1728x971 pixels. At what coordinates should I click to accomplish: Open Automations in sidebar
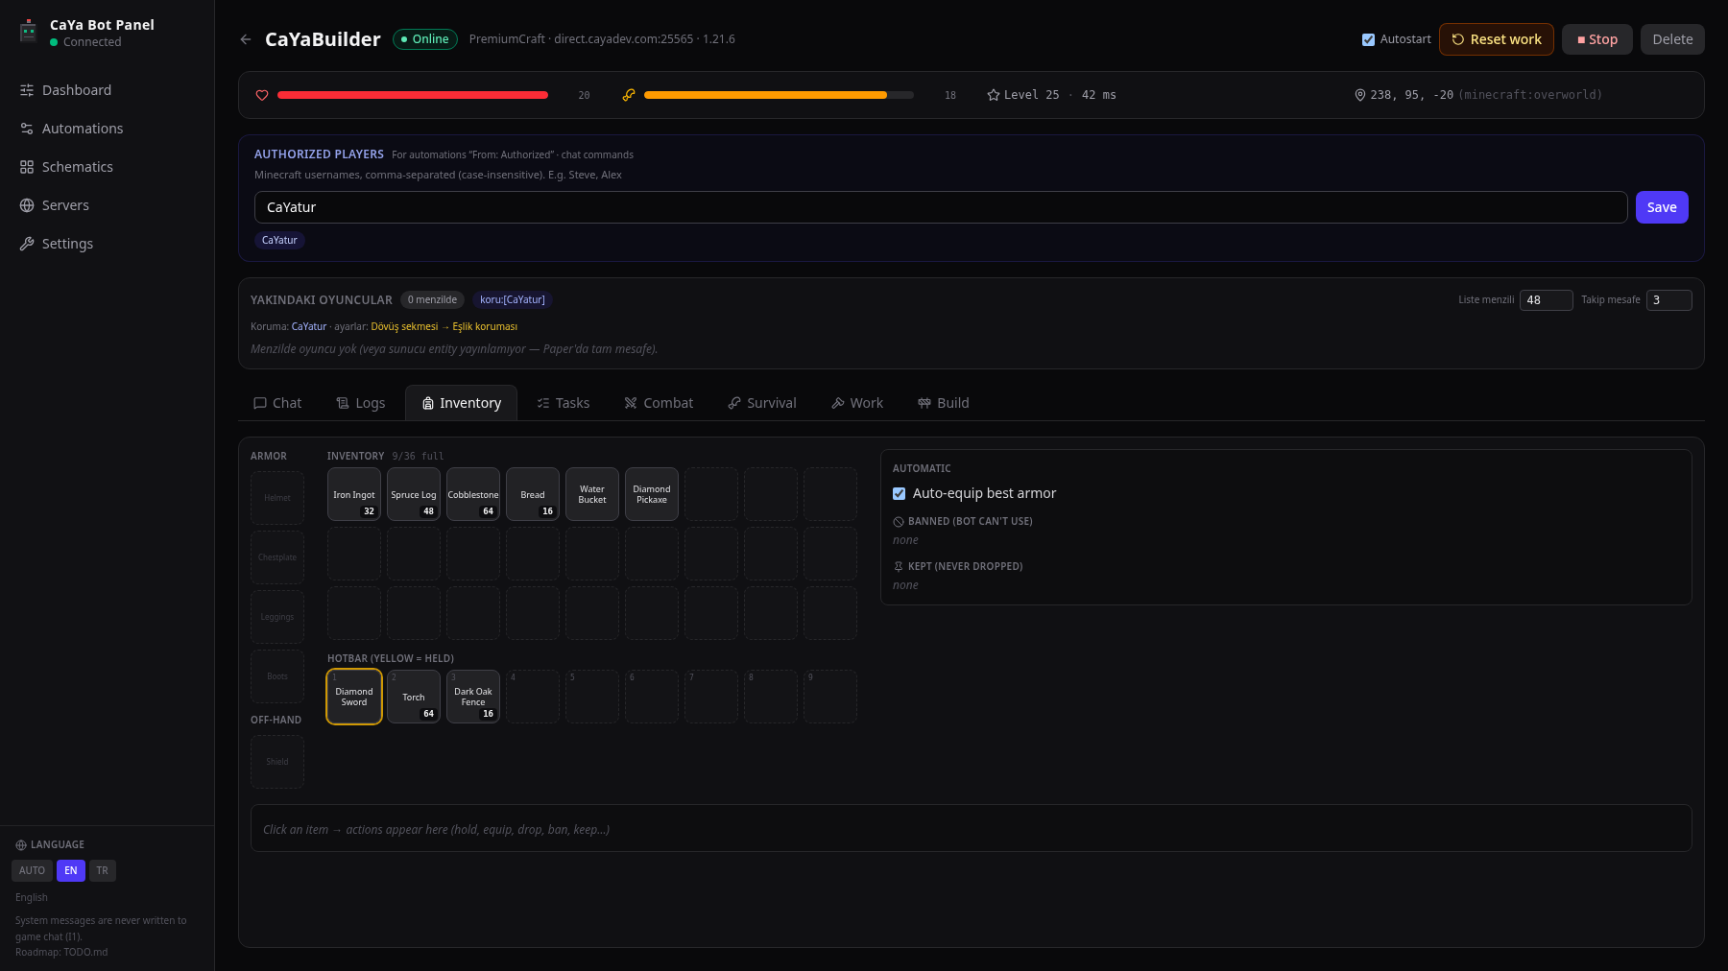(107, 129)
